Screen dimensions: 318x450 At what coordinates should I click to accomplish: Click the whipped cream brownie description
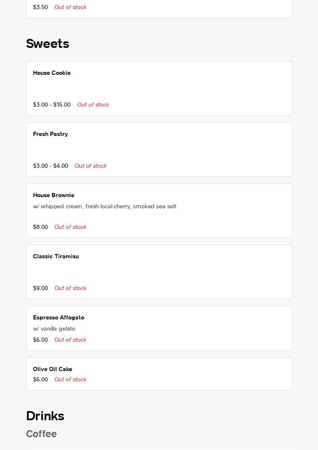[104, 207]
